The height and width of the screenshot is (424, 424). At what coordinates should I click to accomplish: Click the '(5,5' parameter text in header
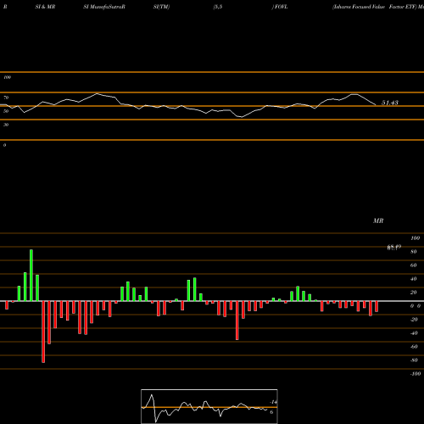point(218,7)
